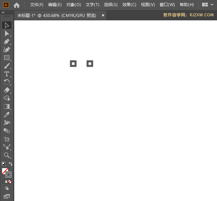Expand the toolbar double-arrow
Screen dimensions: 217x201
pos(3,13)
